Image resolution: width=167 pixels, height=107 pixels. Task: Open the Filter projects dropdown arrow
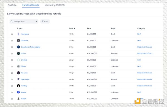(36, 21)
